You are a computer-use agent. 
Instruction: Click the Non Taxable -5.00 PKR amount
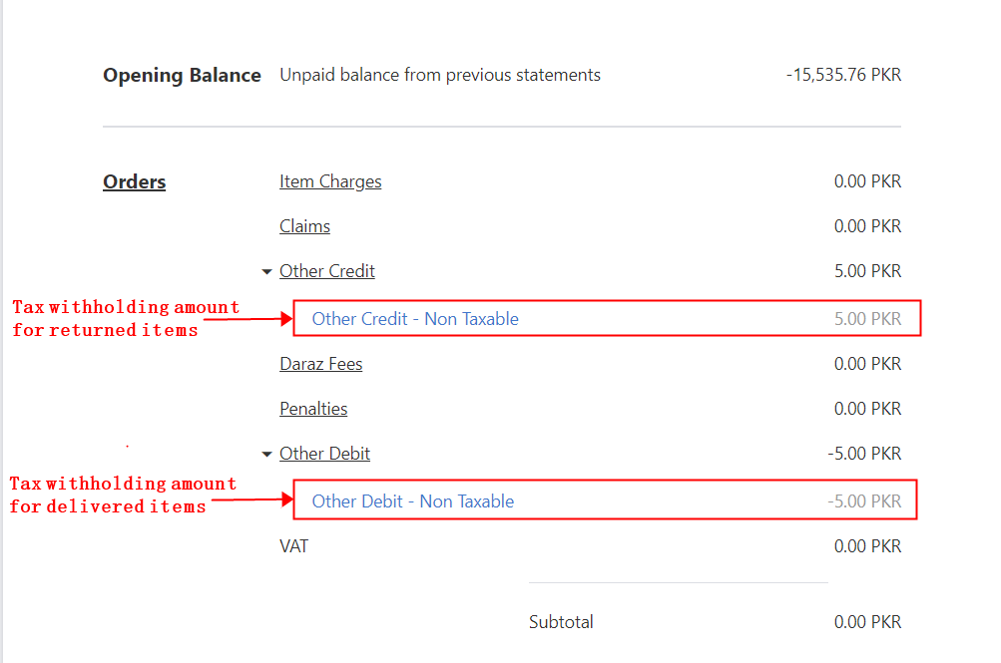(864, 501)
